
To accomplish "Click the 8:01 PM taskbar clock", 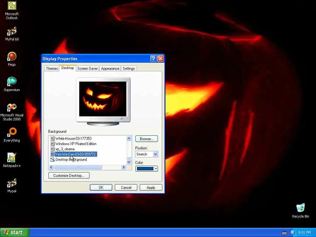I will 305,233.
